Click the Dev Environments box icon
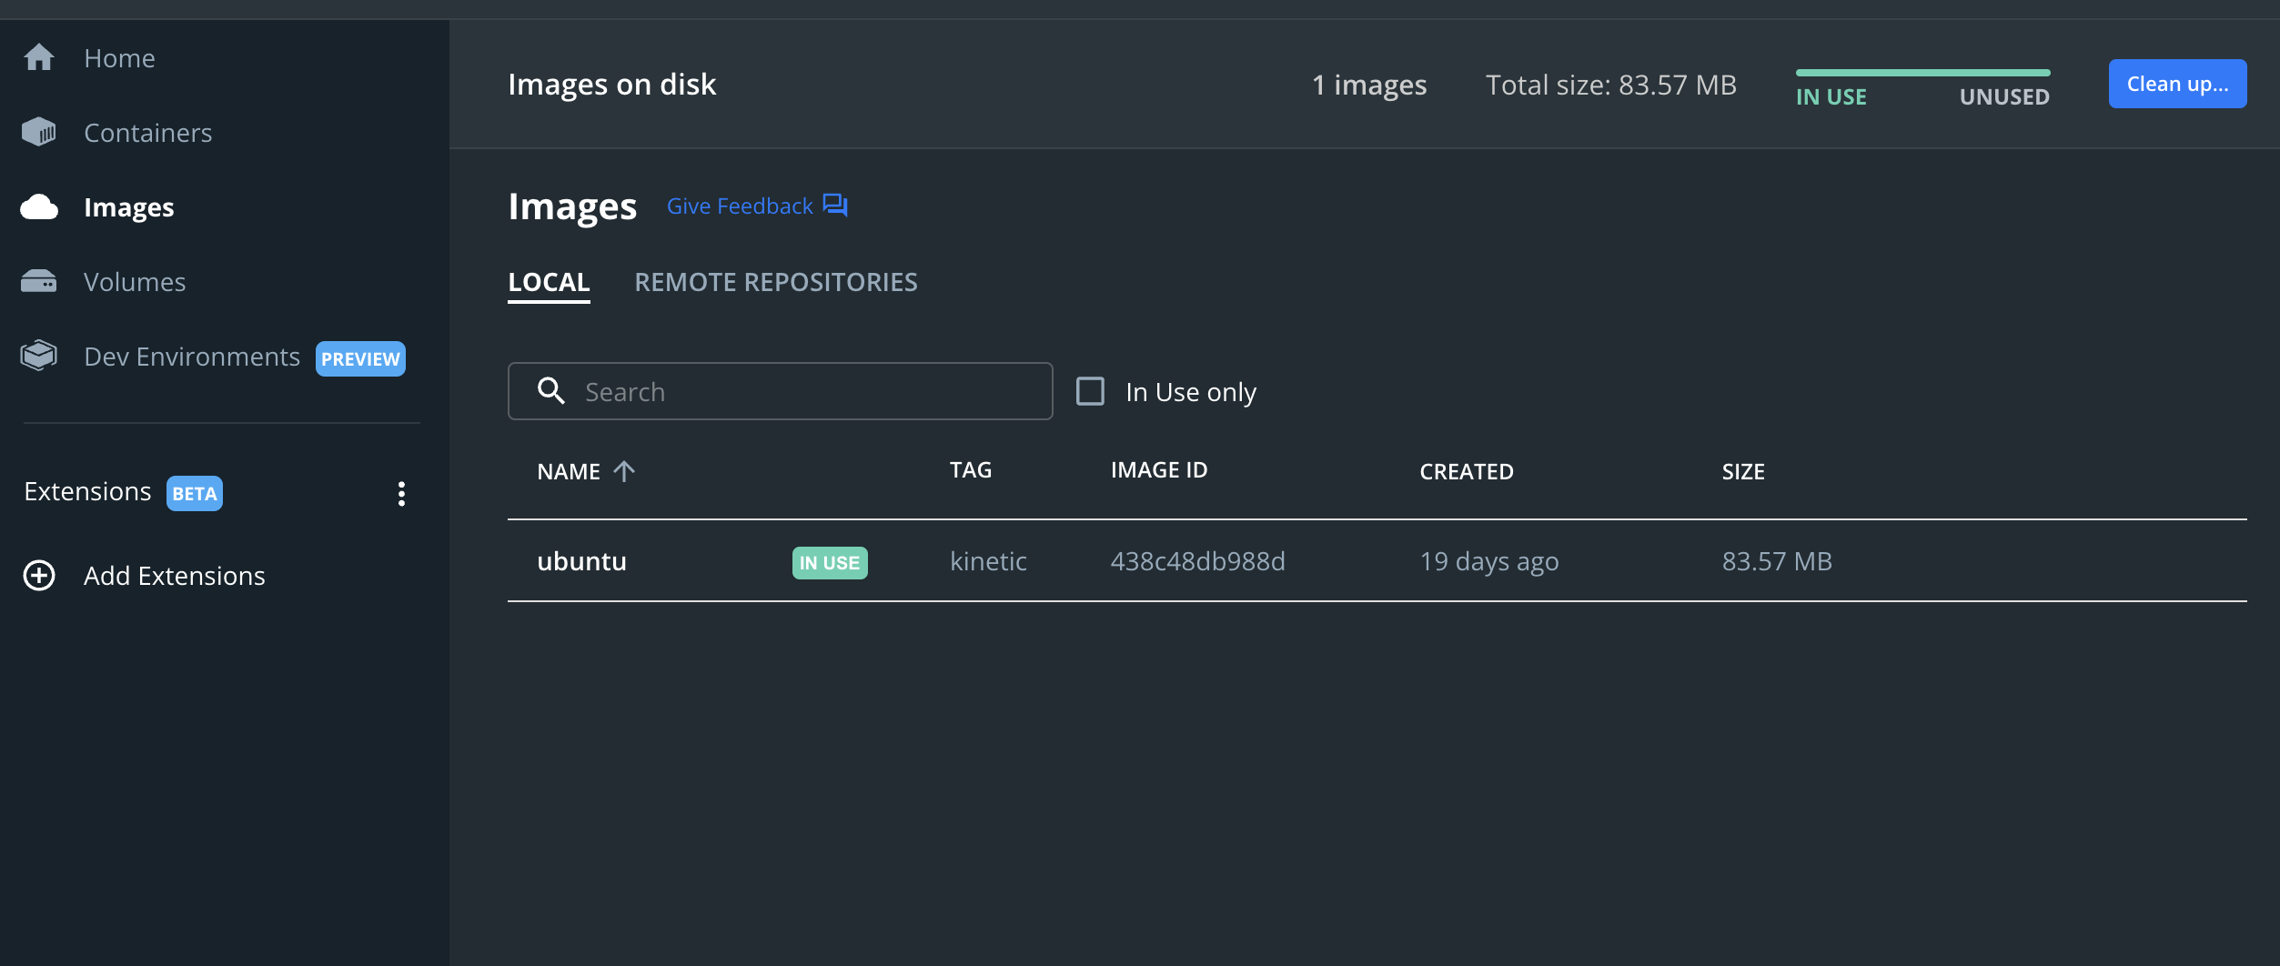Viewport: 2280px width, 966px height. point(39,356)
